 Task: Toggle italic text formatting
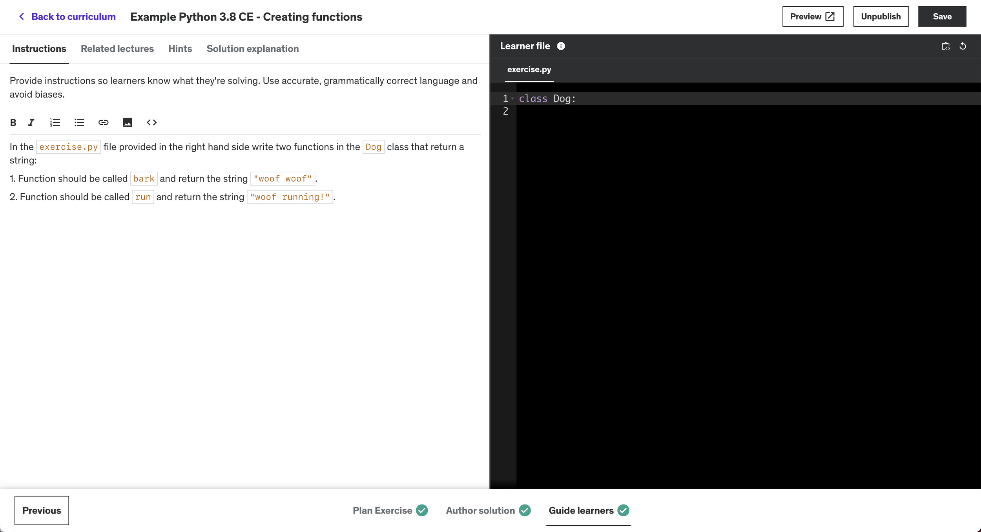coord(31,123)
